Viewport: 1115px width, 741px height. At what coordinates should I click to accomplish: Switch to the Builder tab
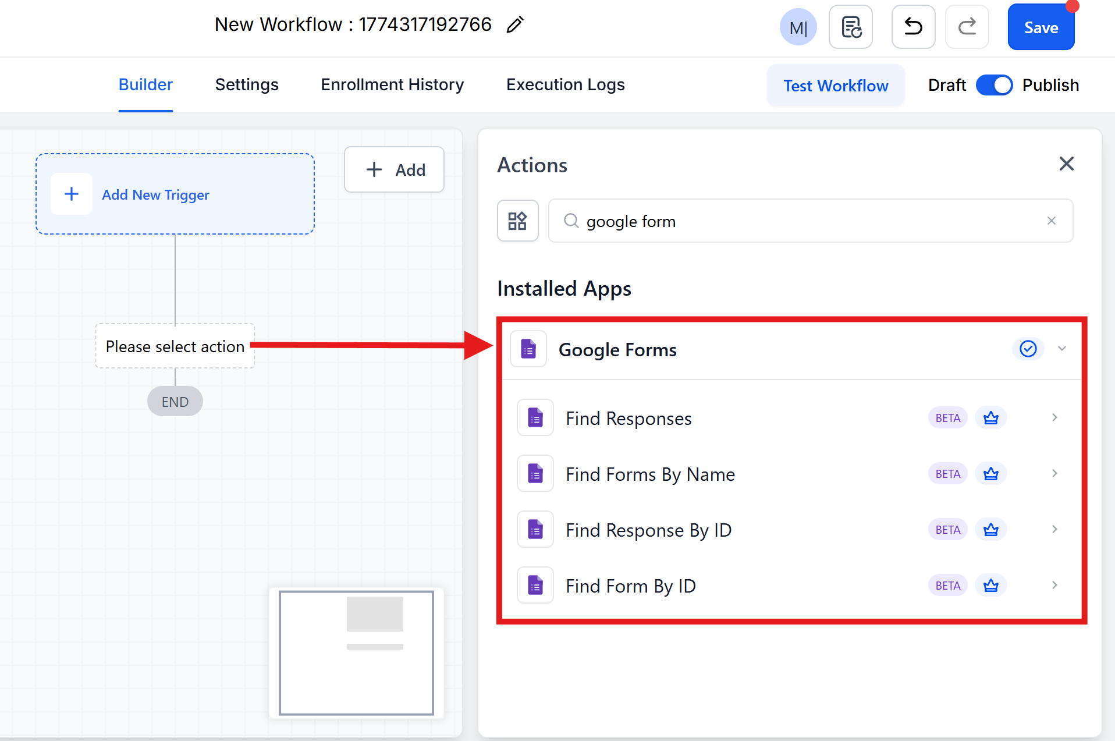click(145, 85)
